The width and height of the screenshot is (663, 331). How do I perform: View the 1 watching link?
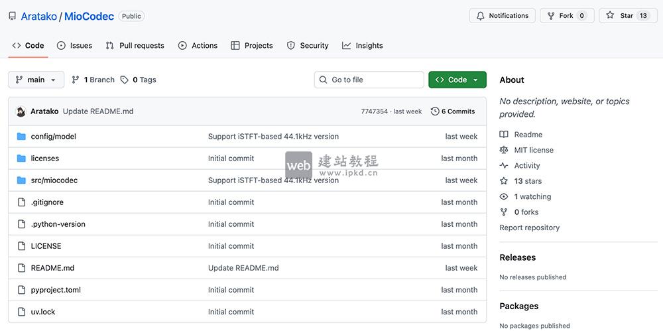(532, 196)
